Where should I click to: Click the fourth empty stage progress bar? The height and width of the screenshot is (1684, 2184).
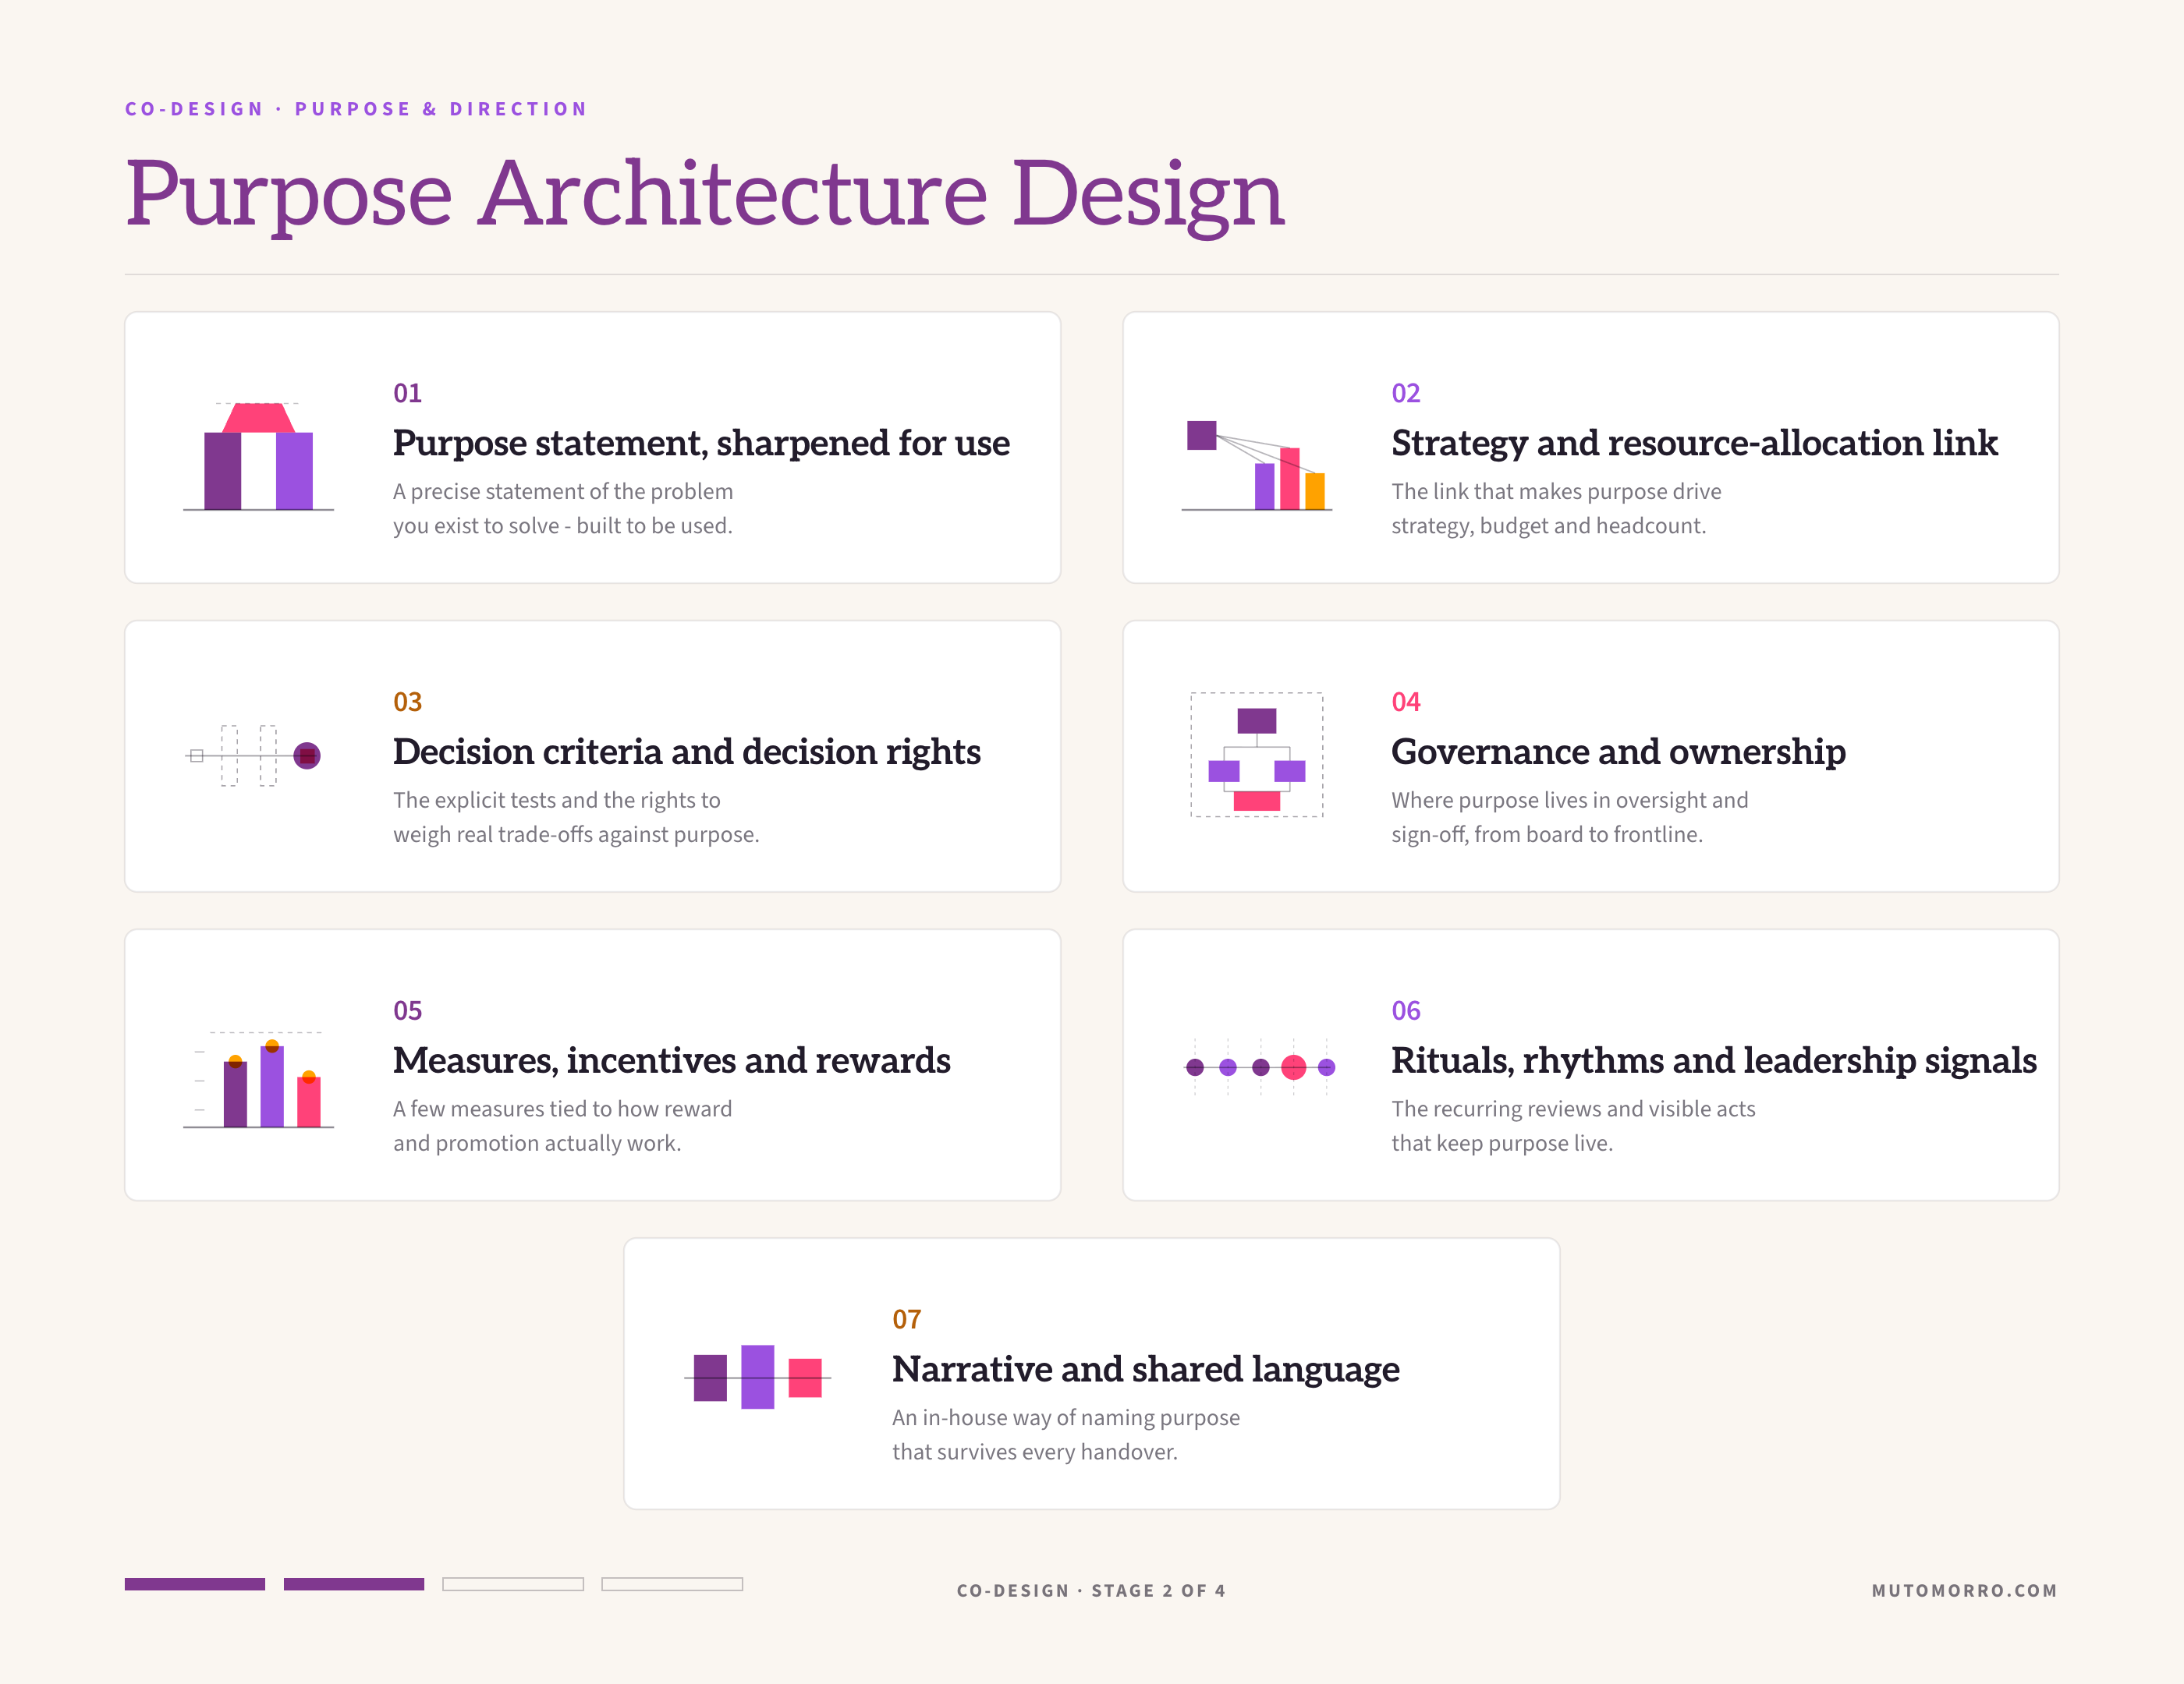coord(672,1584)
